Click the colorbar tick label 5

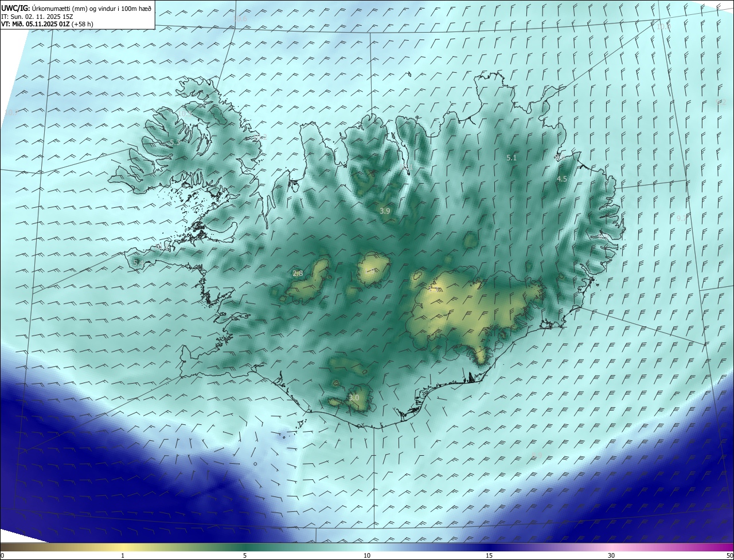click(x=245, y=555)
